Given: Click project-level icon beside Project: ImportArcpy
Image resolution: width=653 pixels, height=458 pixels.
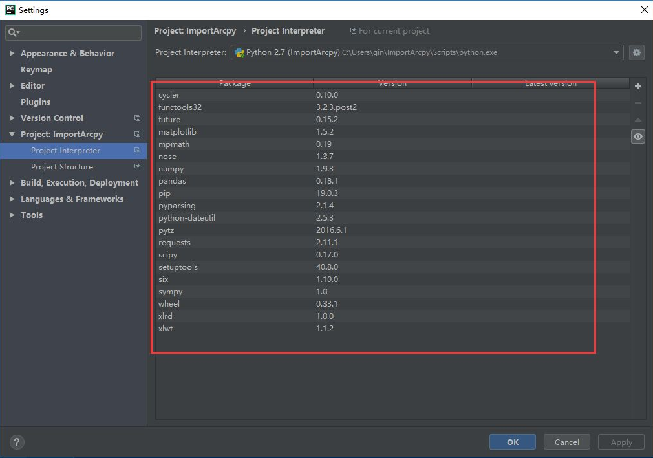Looking at the screenshot, I should [137, 134].
